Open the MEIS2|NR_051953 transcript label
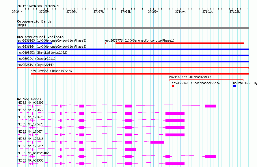 pyautogui.click(x=31, y=160)
